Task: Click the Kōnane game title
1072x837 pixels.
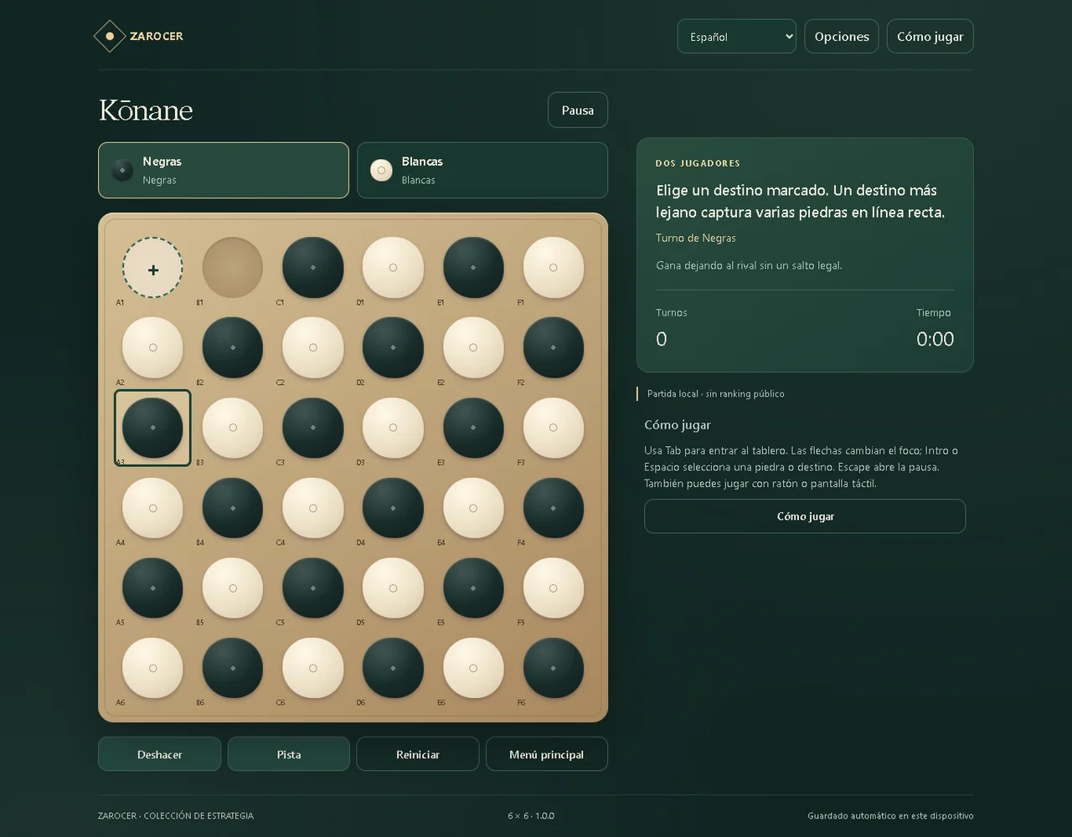Action: [x=146, y=110]
